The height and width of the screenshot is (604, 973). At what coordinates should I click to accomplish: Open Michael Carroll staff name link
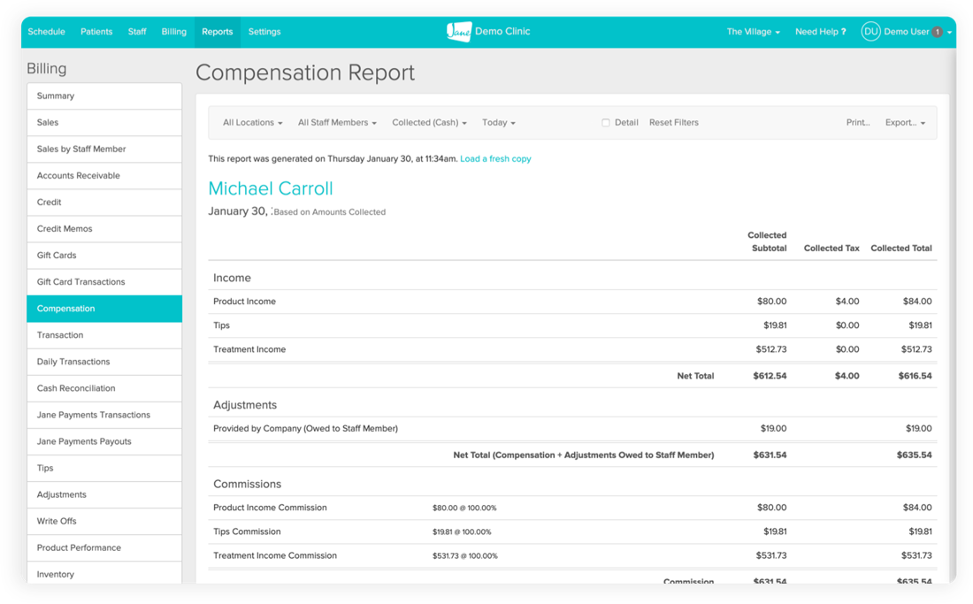[271, 188]
